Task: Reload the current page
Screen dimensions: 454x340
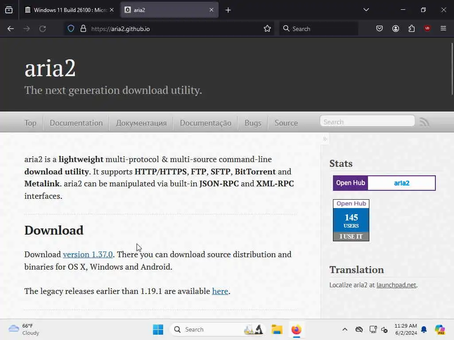Action: point(43,29)
